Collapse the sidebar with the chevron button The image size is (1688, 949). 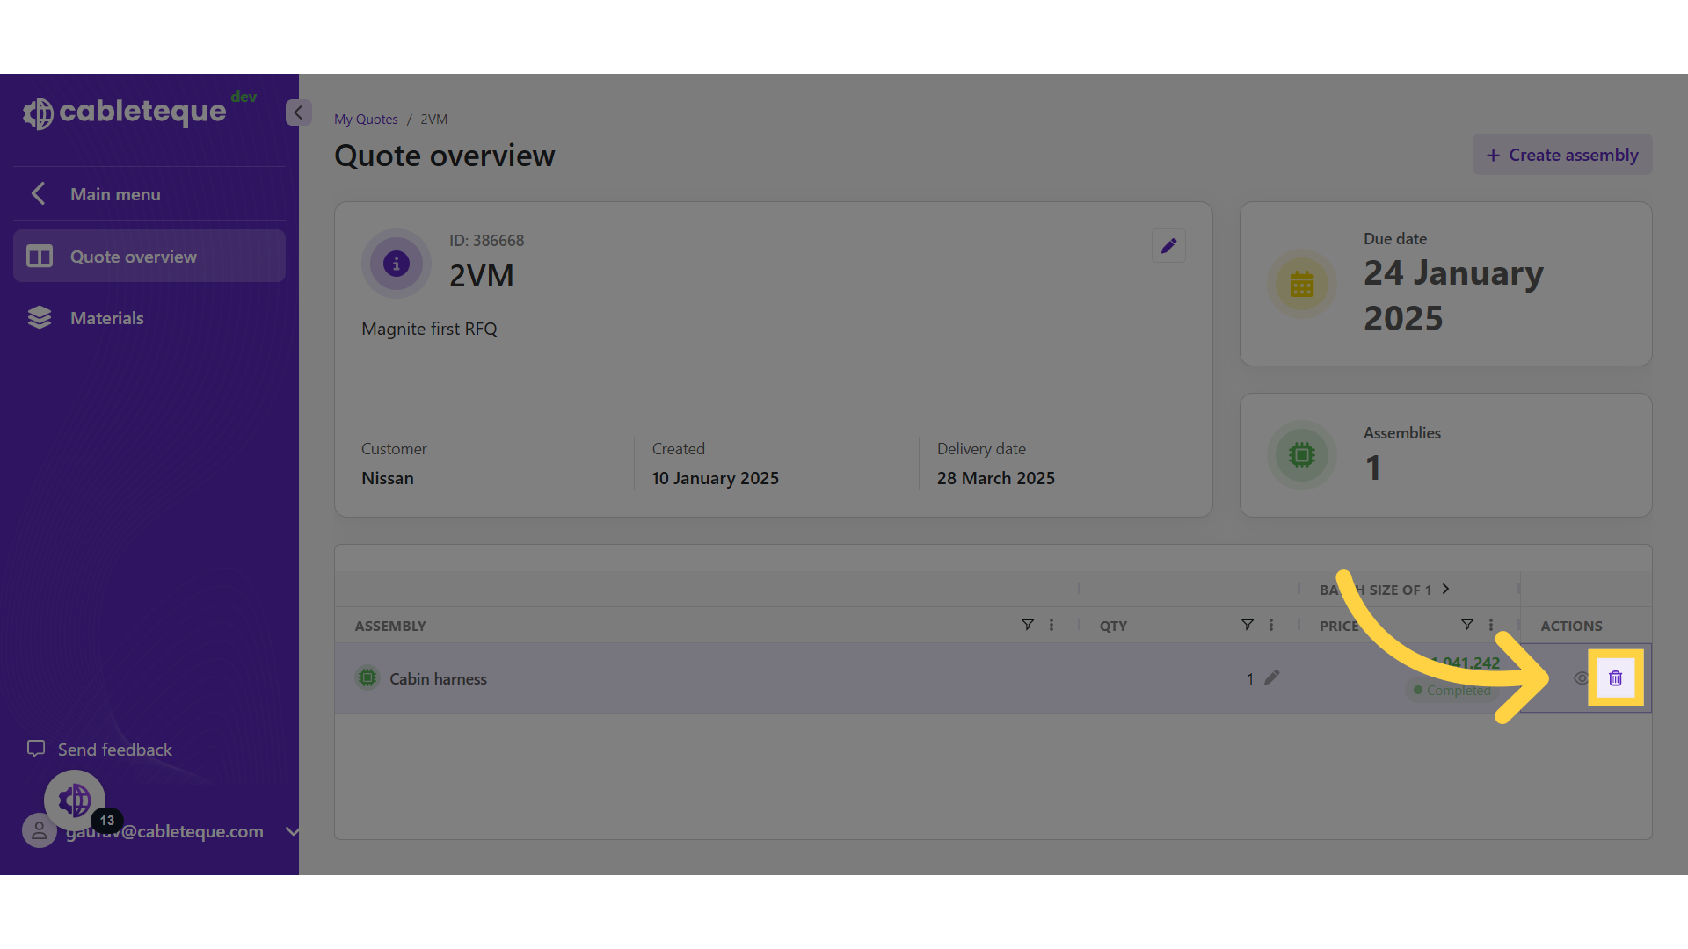(298, 112)
